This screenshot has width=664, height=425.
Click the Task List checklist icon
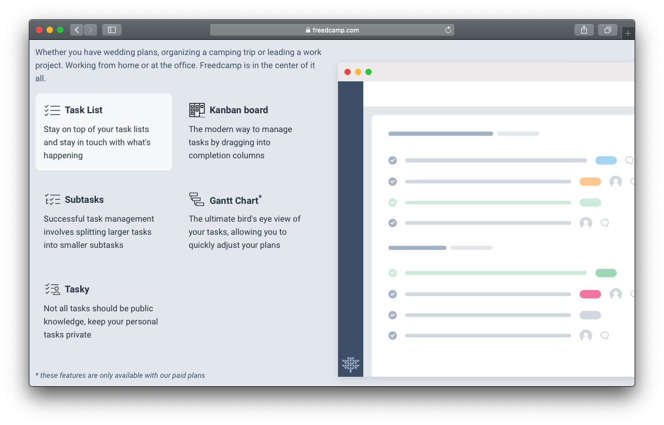(52, 110)
